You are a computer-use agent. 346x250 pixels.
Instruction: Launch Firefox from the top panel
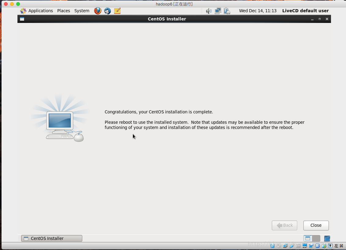pyautogui.click(x=98, y=11)
